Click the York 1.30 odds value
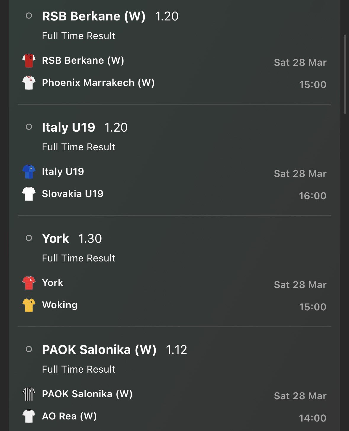 coord(90,239)
